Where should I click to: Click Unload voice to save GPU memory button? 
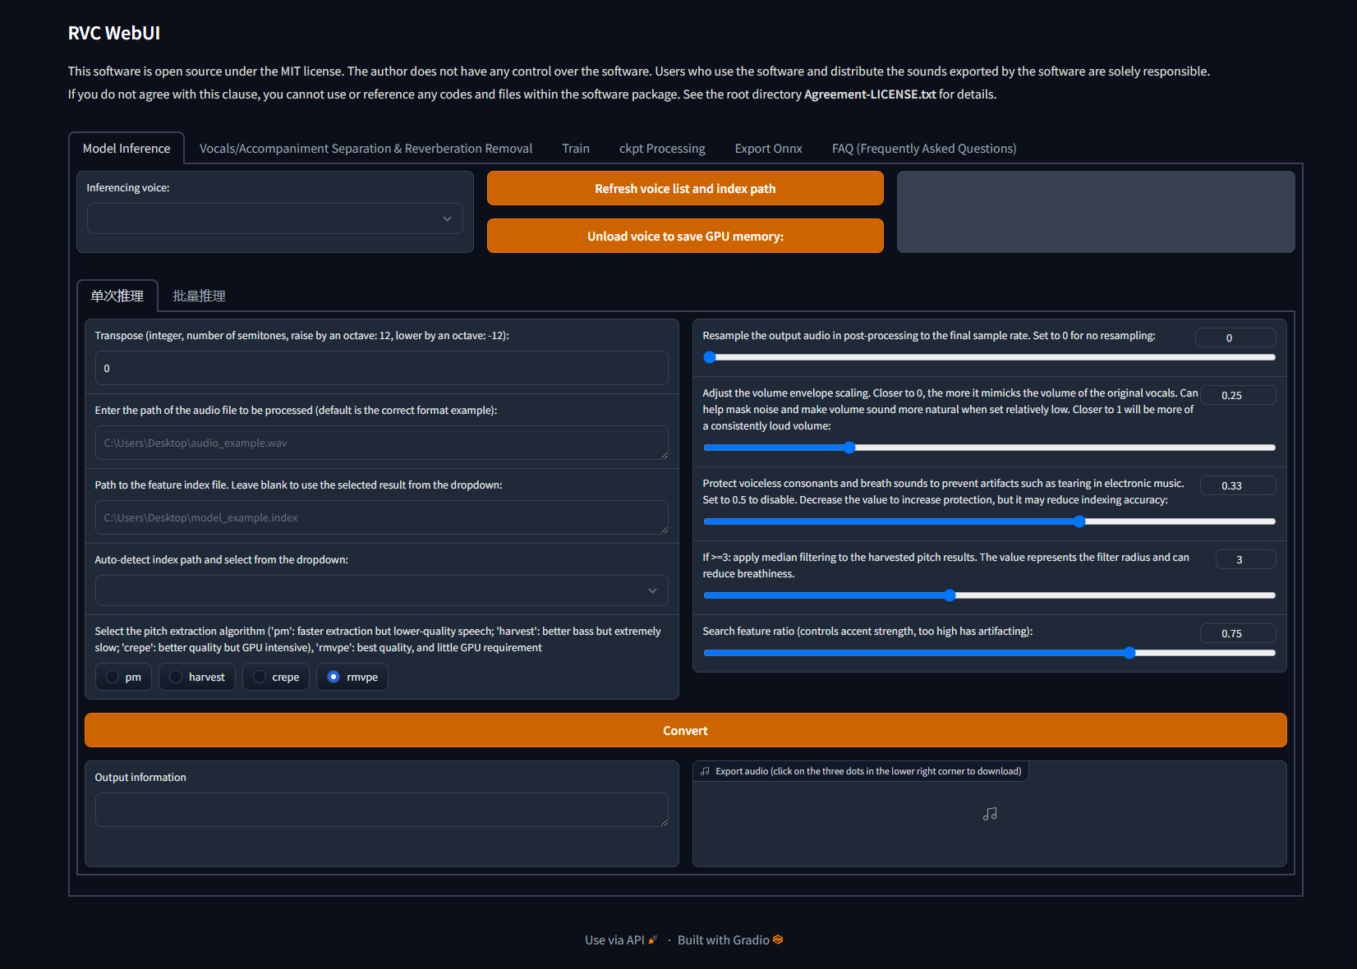685,236
